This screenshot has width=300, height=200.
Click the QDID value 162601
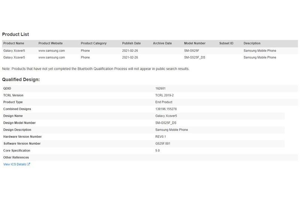coord(160,89)
